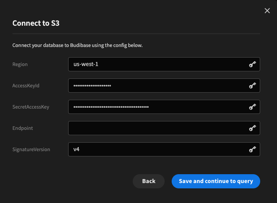Click the key icon in Endpoint field
Screen dimensions: 277x203
coord(252,128)
